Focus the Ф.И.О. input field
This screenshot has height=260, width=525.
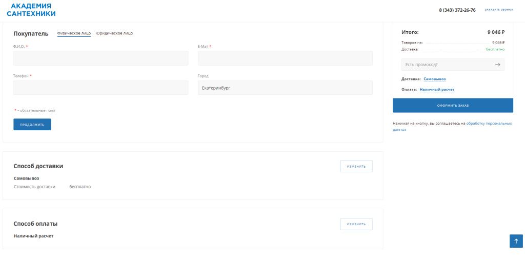click(x=100, y=58)
